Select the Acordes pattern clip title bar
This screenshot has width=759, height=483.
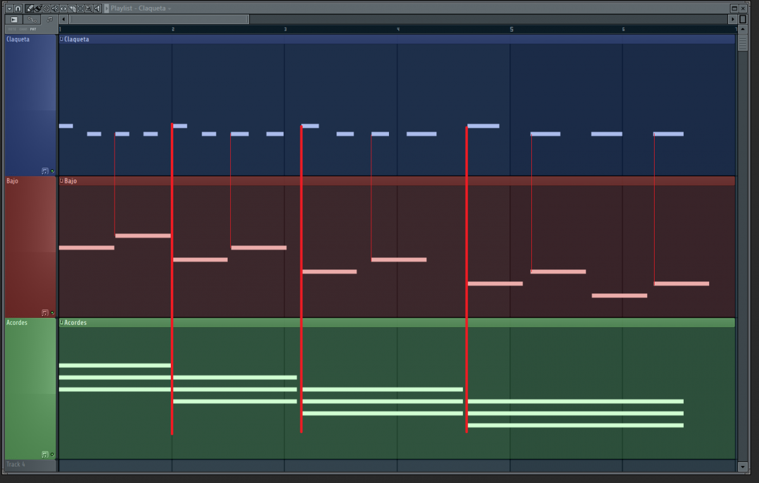coord(397,322)
